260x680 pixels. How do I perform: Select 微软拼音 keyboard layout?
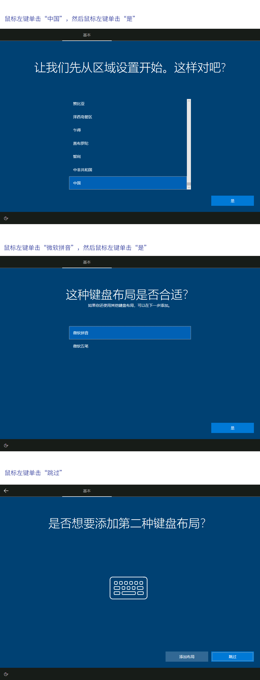click(130, 333)
